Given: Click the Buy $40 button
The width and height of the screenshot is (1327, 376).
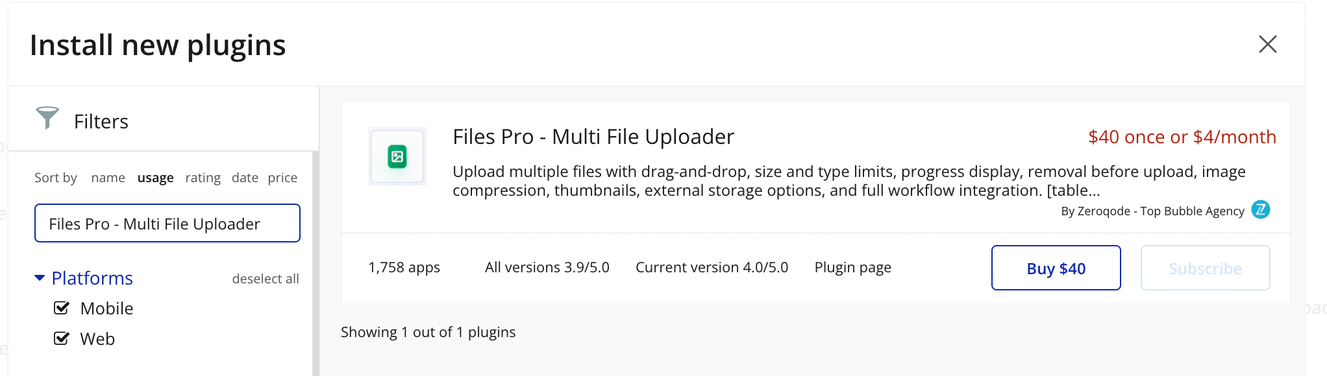Looking at the screenshot, I should pyautogui.click(x=1056, y=268).
